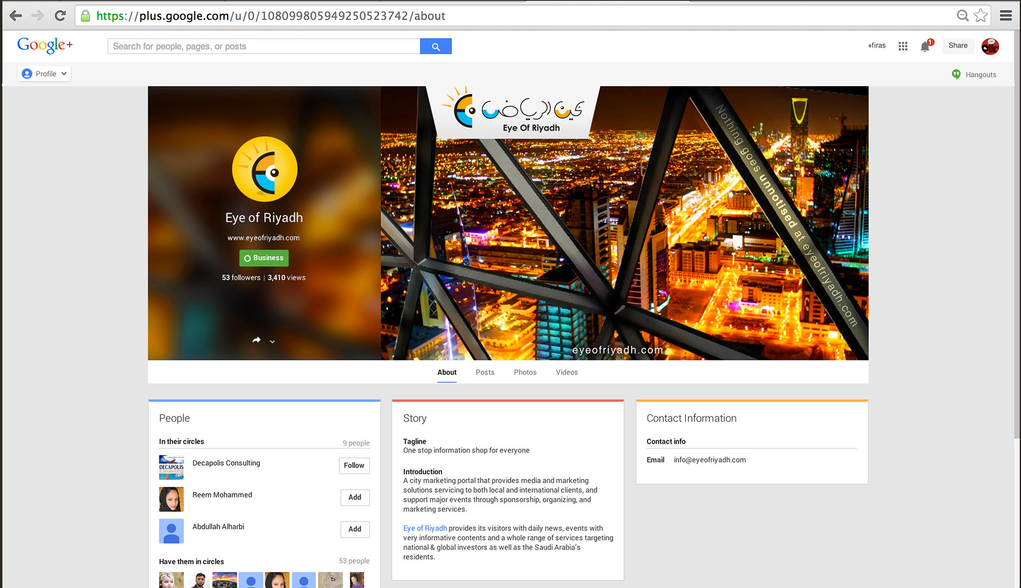Open the Chrome hamburger menu
The width and height of the screenshot is (1021, 588).
coord(1006,16)
